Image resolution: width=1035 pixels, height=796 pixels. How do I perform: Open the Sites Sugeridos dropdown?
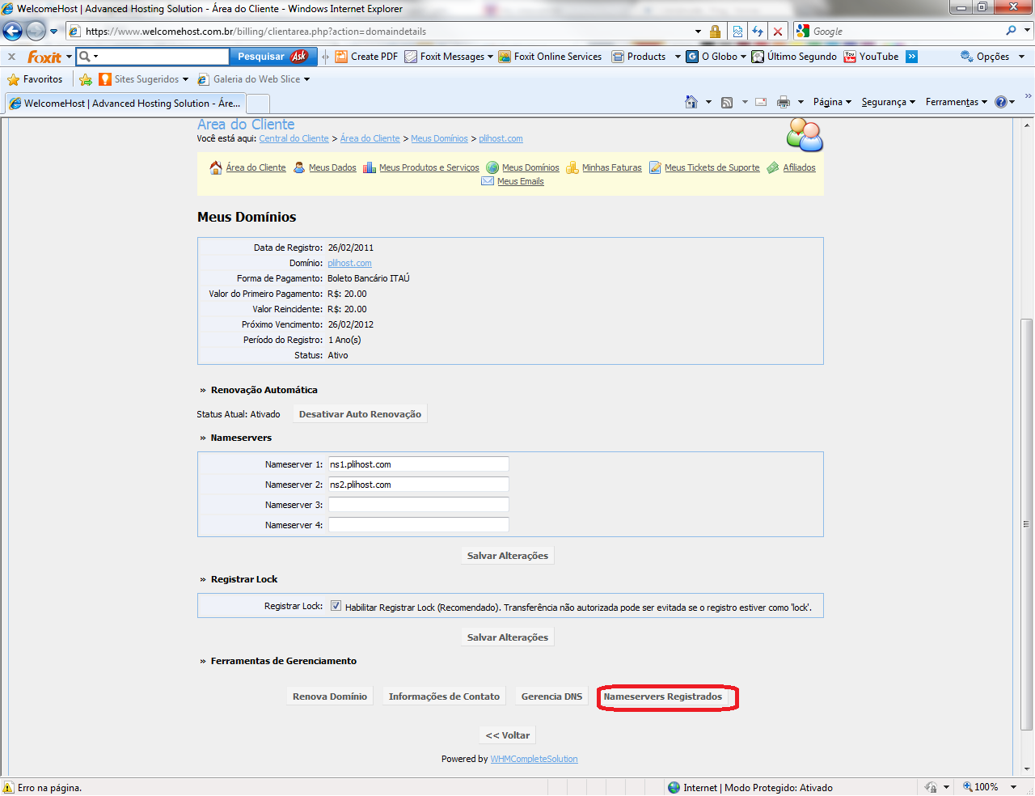[144, 79]
